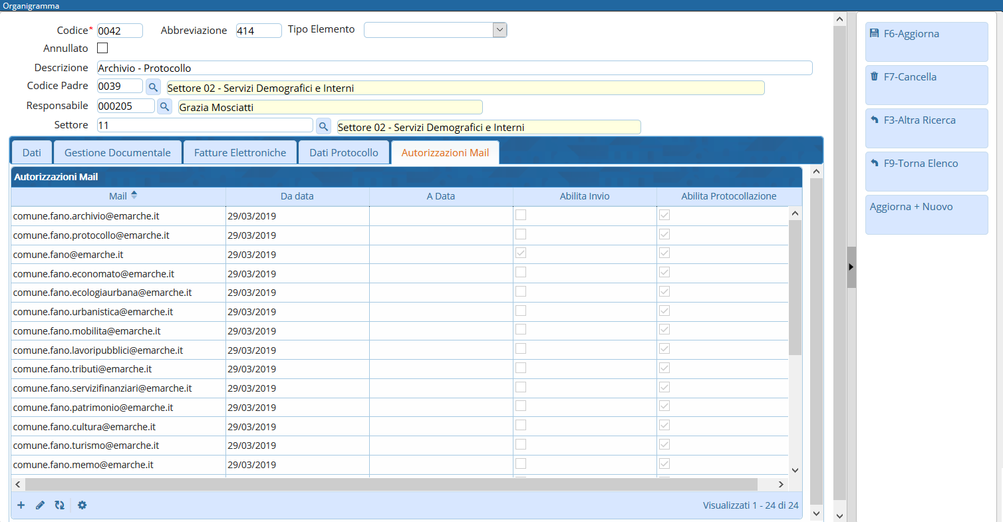The image size is (1003, 522).
Task: Refresh the mail grid with reload icon
Action: coord(59,505)
